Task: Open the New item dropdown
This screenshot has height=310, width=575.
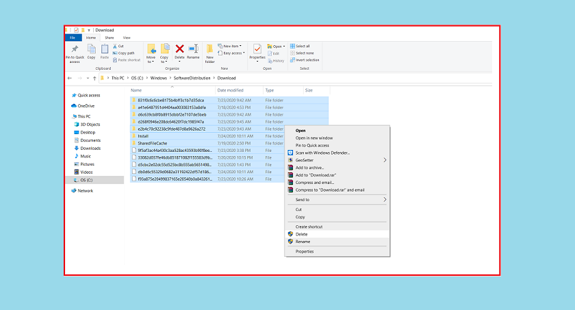Action: [x=230, y=46]
